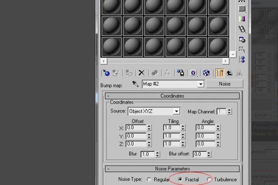Click the Make Unique icon
Screen dimensions: 278x185
pos(167,73)
